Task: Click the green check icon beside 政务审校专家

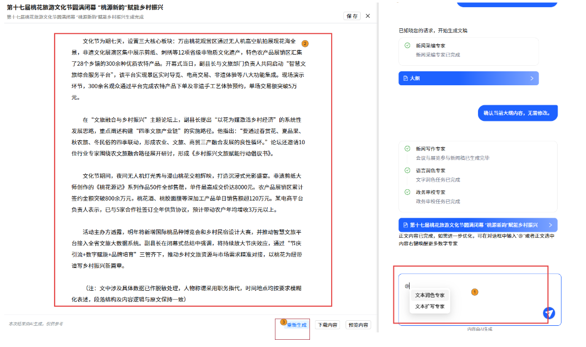Action: coord(407,192)
